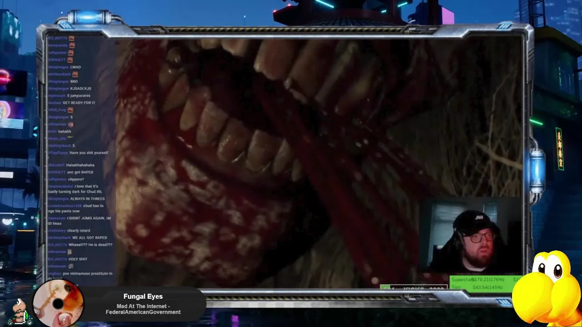The width and height of the screenshot is (582, 327).
Task: Click the 'Fungal Eyes' song title
Action: 143,297
